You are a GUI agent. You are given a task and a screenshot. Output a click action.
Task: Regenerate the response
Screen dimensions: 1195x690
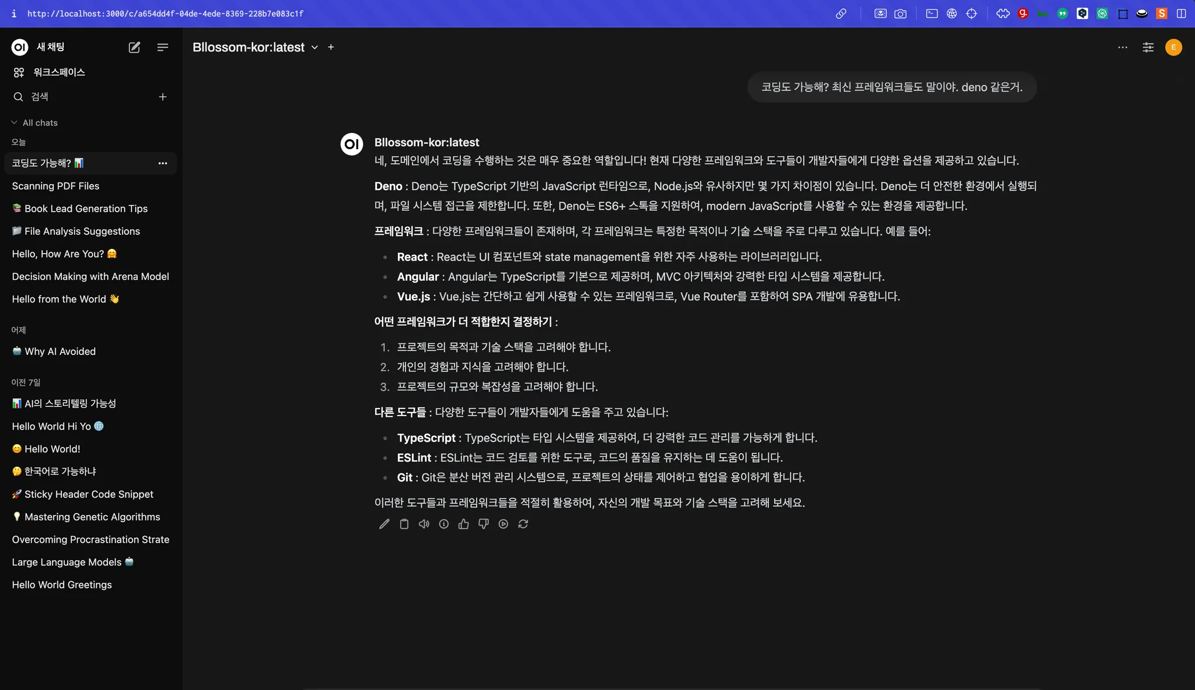[523, 524]
